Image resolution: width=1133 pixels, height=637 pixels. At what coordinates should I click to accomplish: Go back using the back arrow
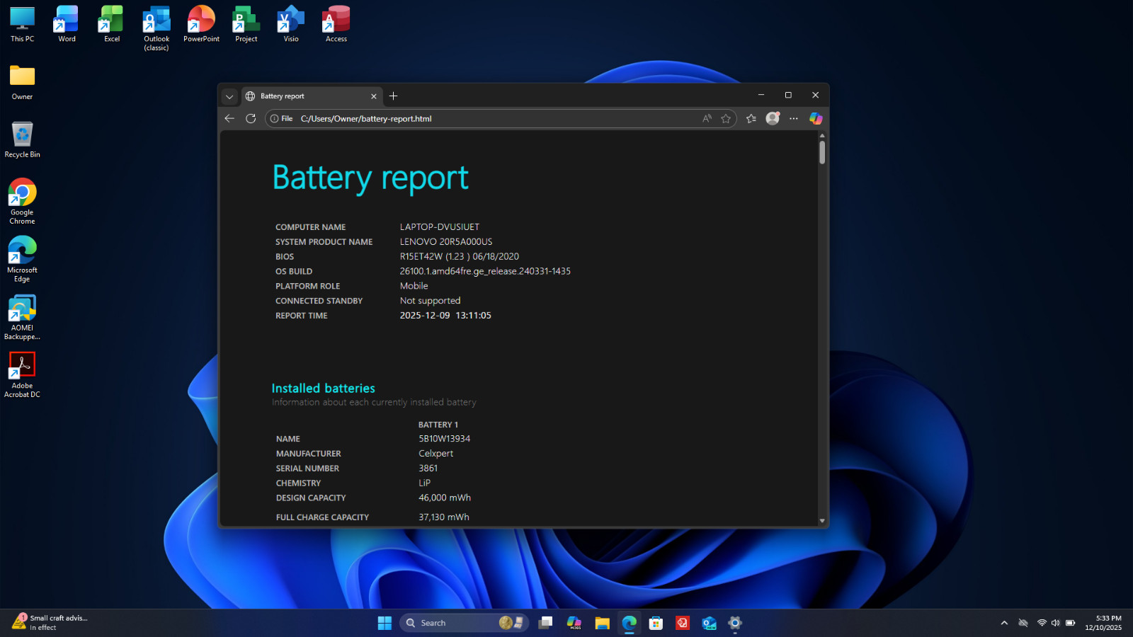[229, 118]
